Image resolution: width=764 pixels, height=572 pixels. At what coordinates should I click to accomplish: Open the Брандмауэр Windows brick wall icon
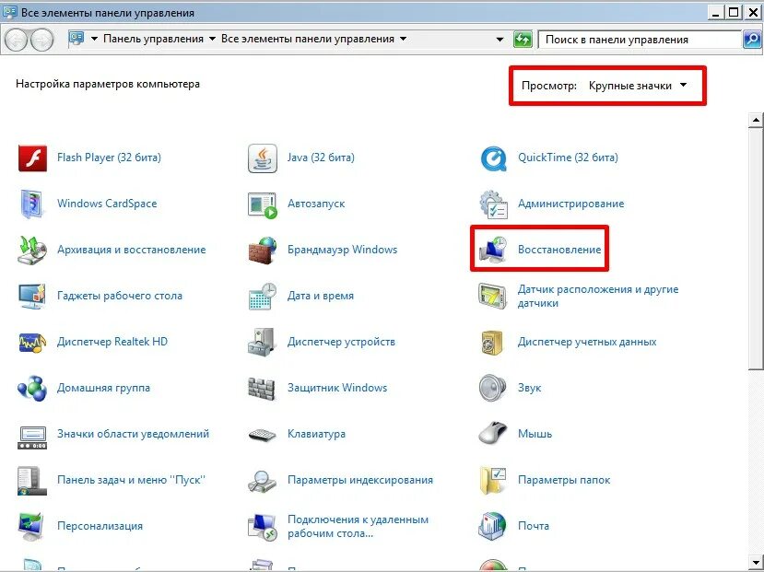[x=263, y=250]
